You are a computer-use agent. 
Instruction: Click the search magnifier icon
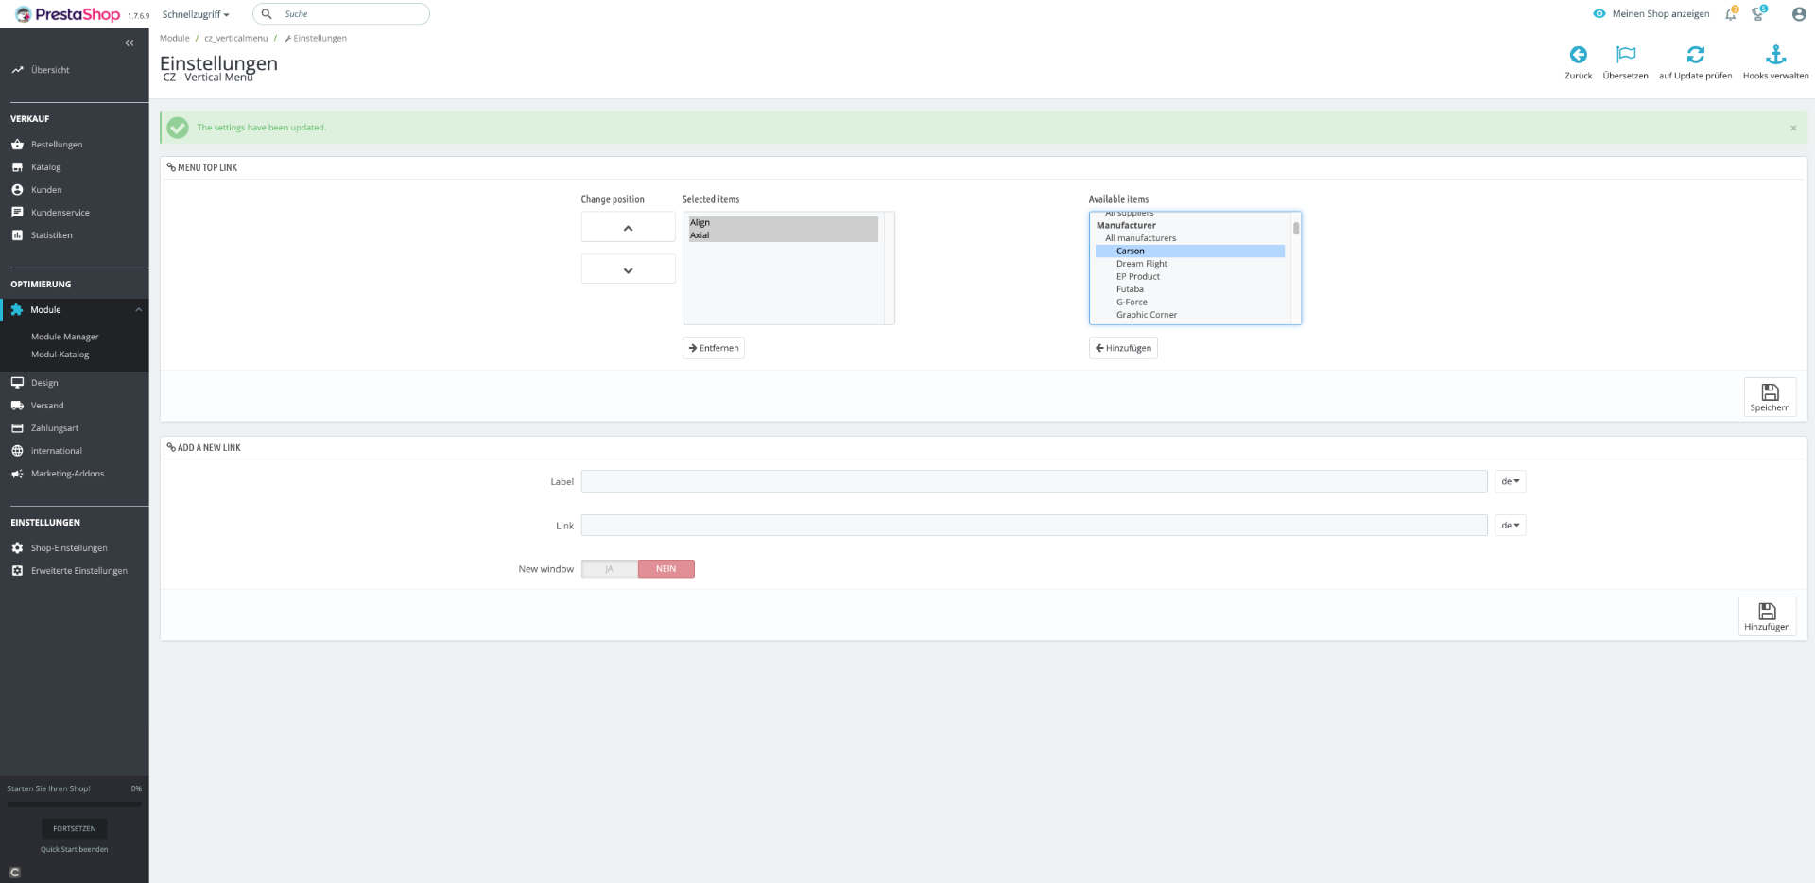(267, 14)
